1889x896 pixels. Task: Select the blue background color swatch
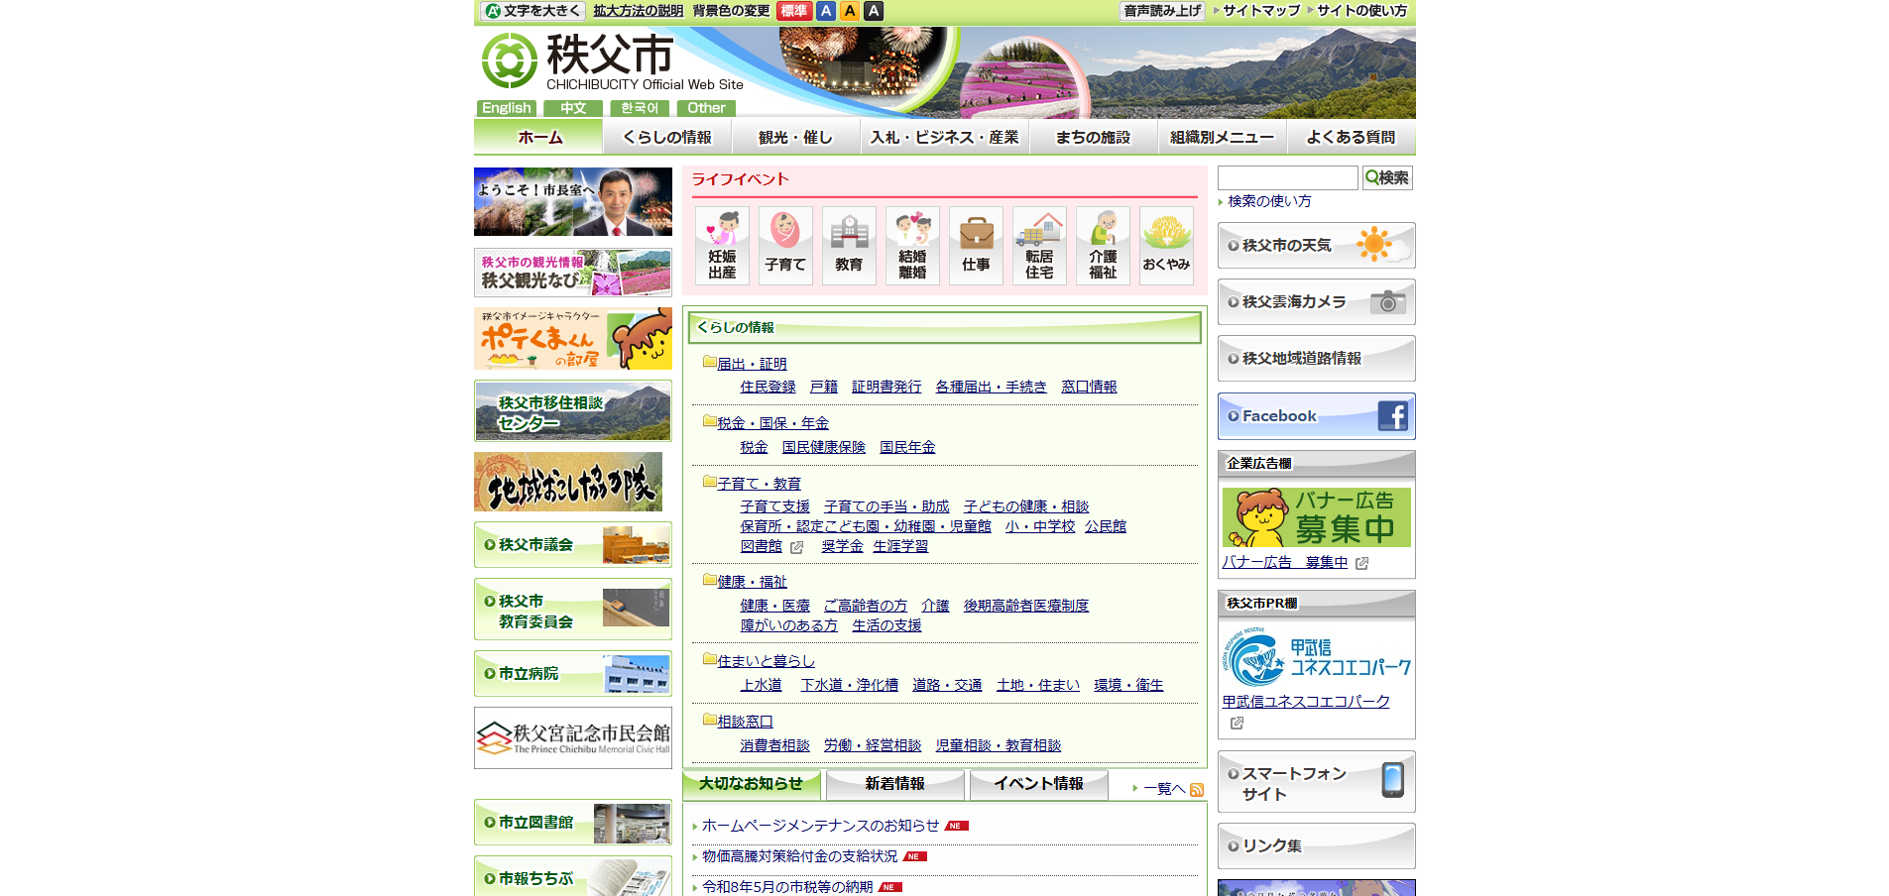(x=826, y=11)
